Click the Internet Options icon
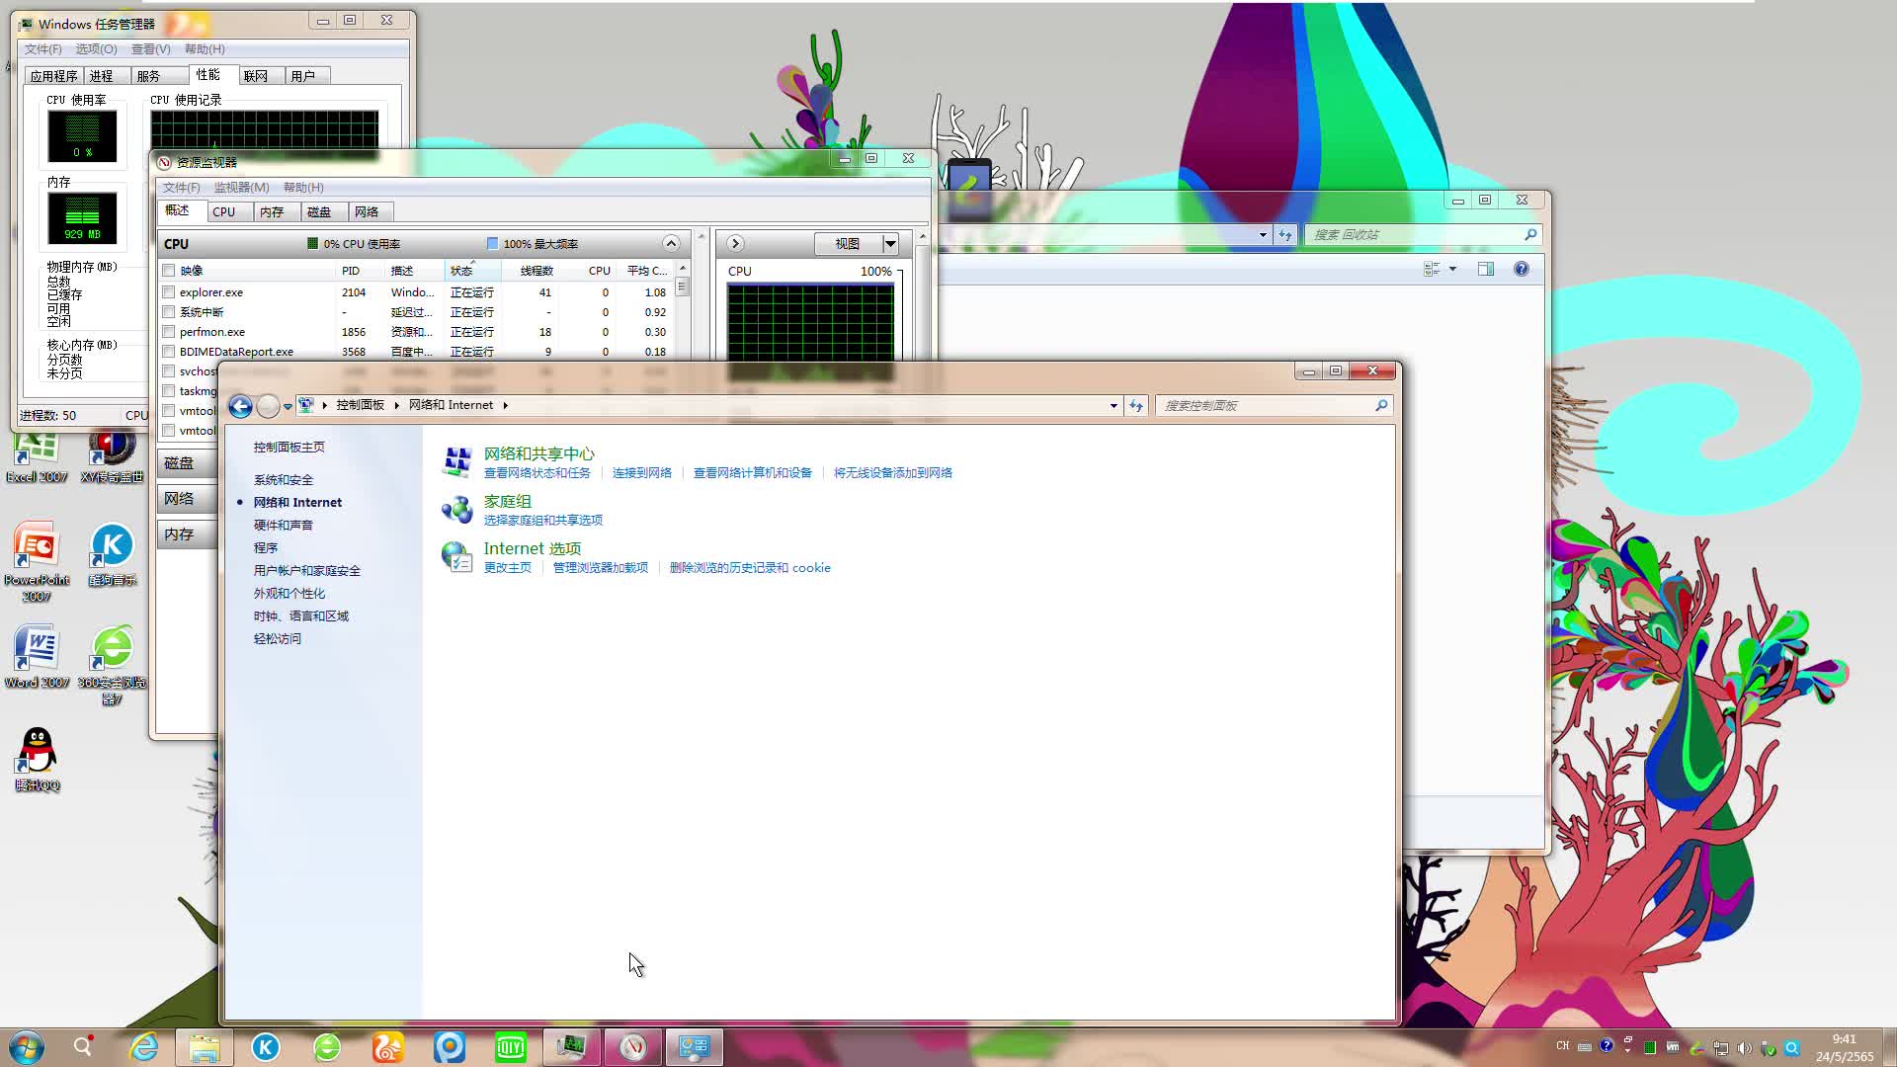The height and width of the screenshot is (1067, 1897). tap(456, 556)
